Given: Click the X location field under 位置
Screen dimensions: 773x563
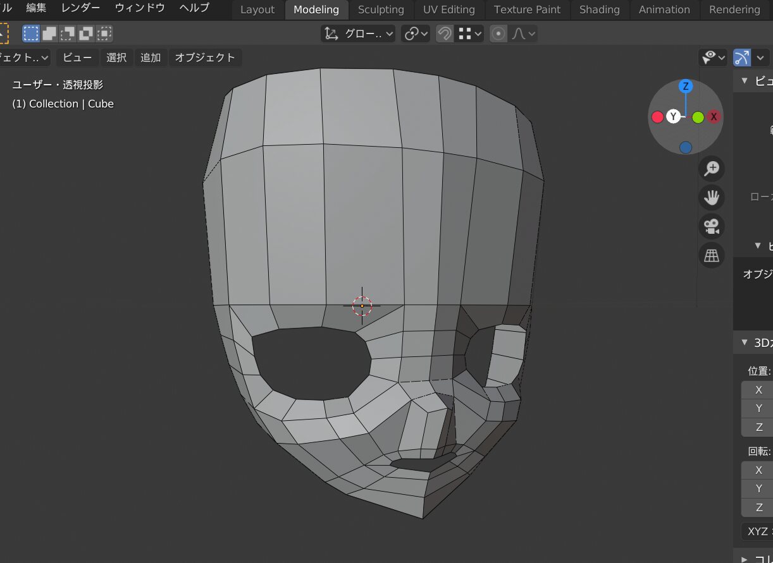Looking at the screenshot, I should pyautogui.click(x=758, y=390).
